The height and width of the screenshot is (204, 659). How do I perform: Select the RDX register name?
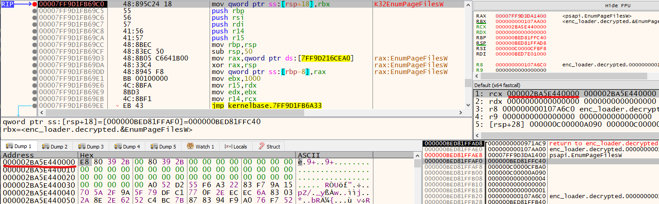click(481, 32)
